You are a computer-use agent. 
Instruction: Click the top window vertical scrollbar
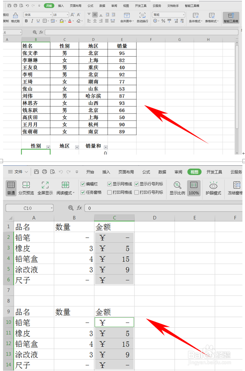click(x=237, y=86)
